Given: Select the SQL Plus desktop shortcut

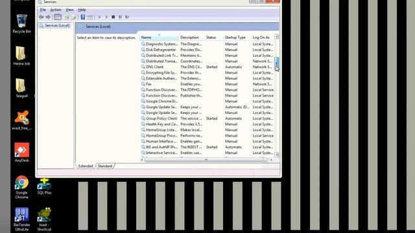Looking at the screenshot, I should (44, 186).
